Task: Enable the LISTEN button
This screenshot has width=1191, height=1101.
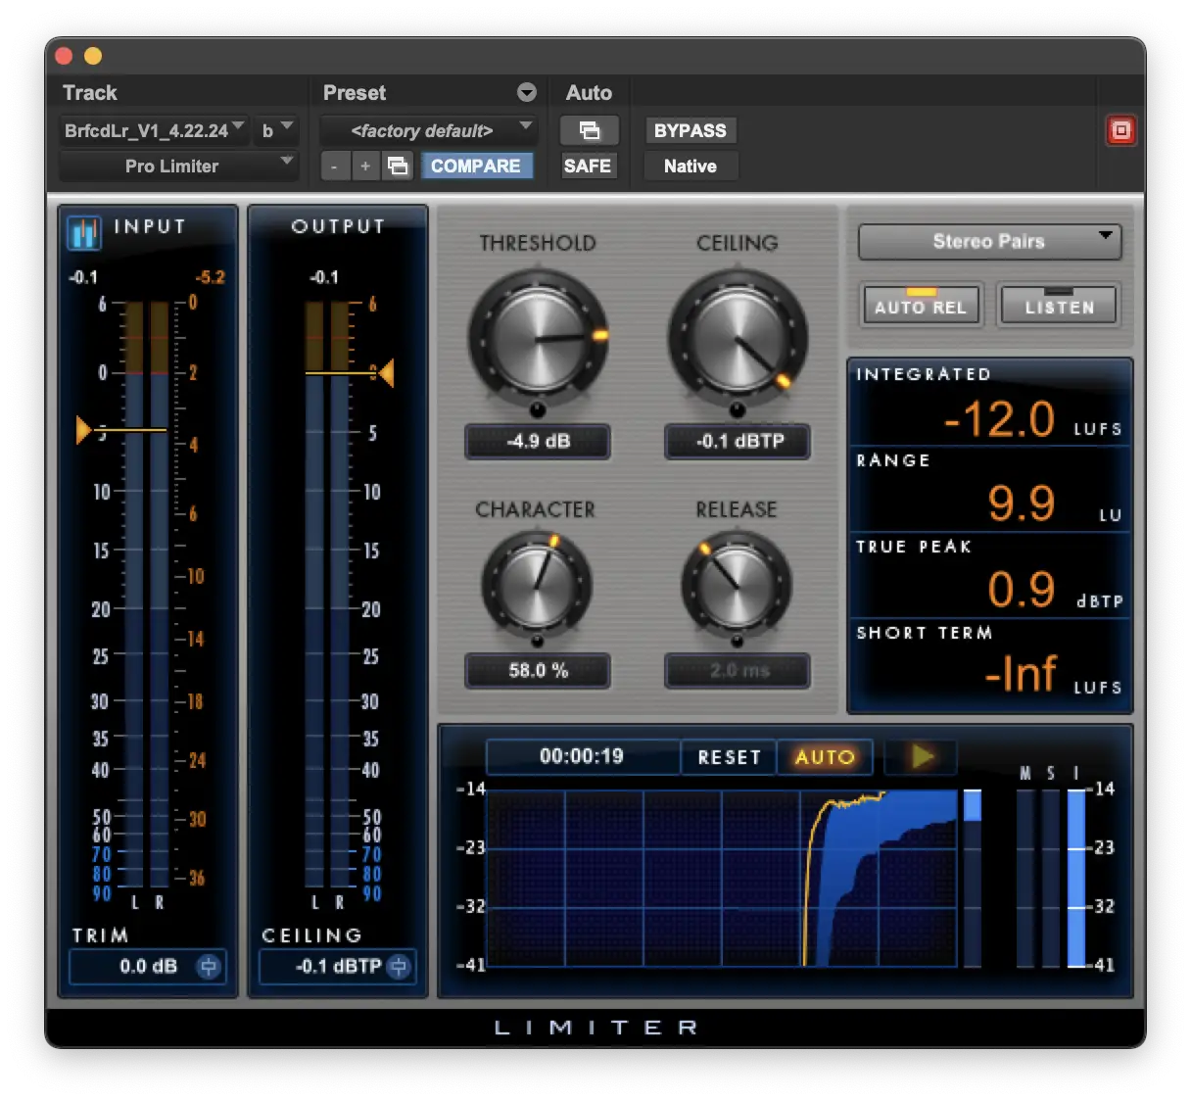Action: (1059, 306)
